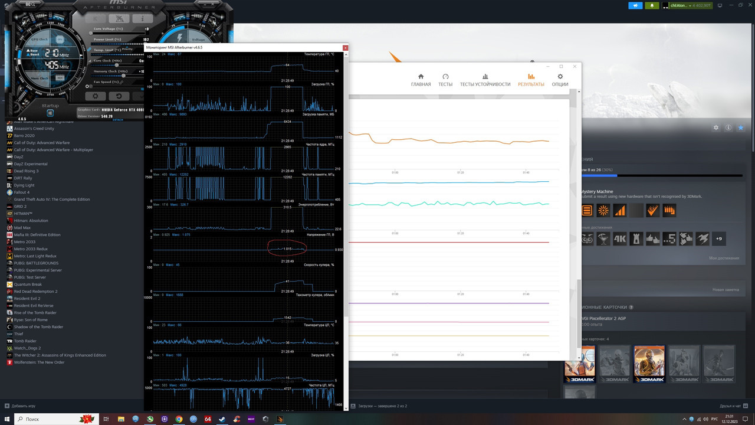Open AIDA64 from the taskbar
The image size is (755, 425).
[208, 419]
